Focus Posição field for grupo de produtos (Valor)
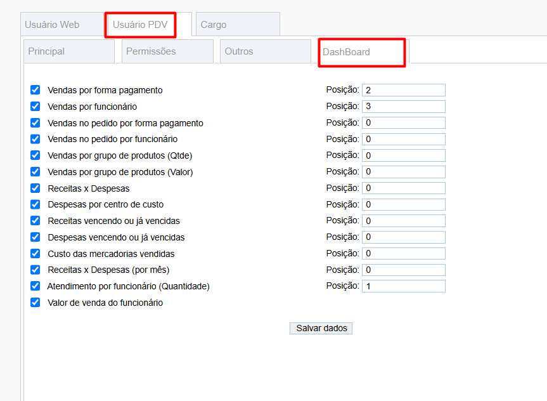Image resolution: width=547 pixels, height=401 pixels. 404,172
